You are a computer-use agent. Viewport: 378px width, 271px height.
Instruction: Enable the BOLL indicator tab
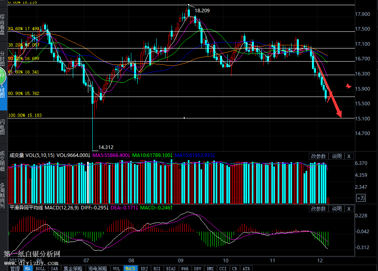pyautogui.click(x=40, y=268)
